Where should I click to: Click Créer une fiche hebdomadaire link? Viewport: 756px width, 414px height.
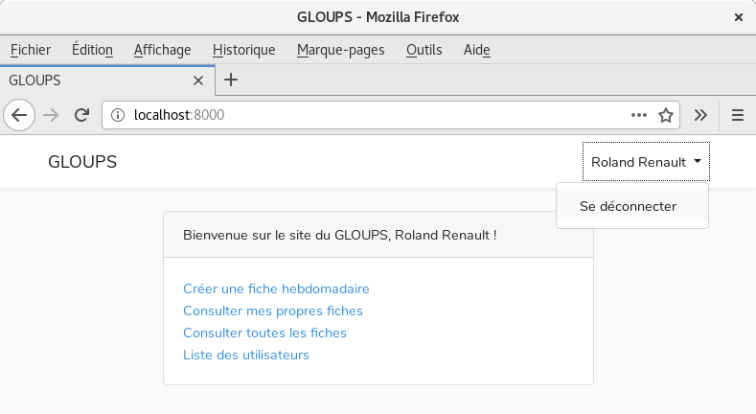tap(276, 288)
